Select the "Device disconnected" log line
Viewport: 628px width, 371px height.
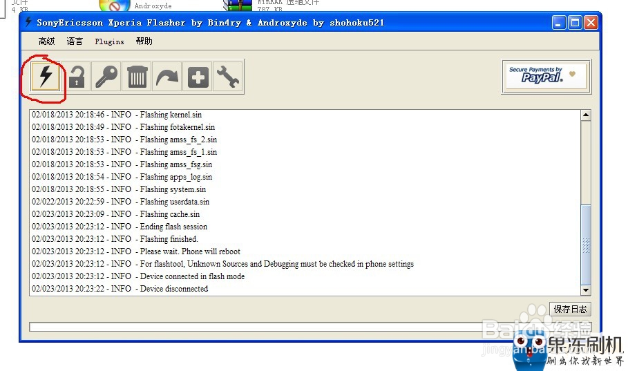tap(120, 289)
